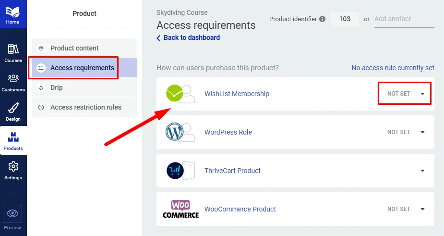Click the Add another identifier field
The width and height of the screenshot is (444, 236).
[x=404, y=19]
